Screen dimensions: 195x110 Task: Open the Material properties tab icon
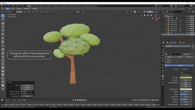pos(163,76)
